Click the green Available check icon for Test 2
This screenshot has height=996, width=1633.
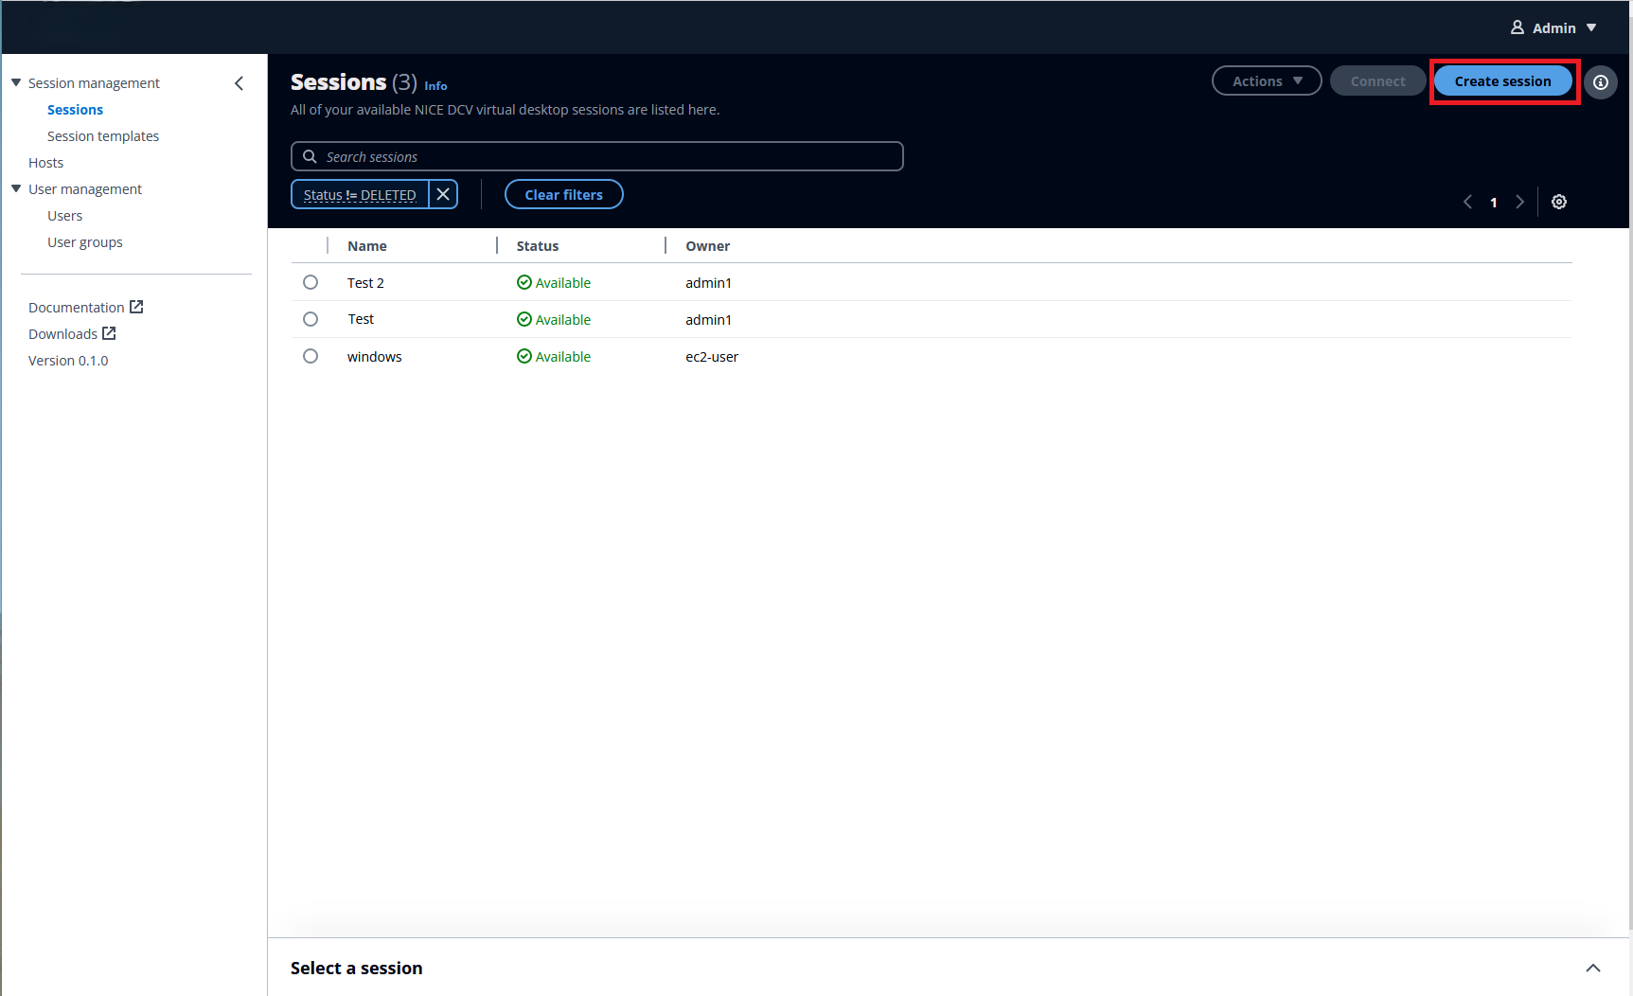click(524, 282)
